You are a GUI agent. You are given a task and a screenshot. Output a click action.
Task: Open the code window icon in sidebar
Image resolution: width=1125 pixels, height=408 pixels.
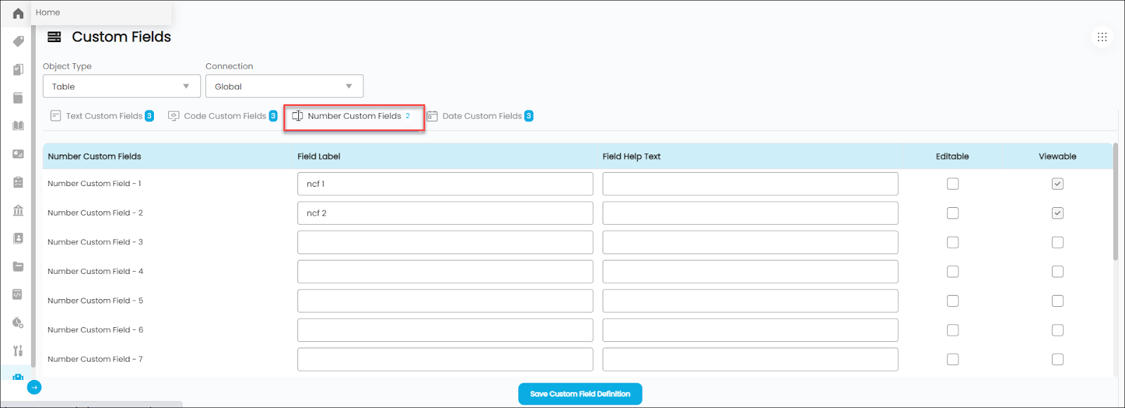18,294
